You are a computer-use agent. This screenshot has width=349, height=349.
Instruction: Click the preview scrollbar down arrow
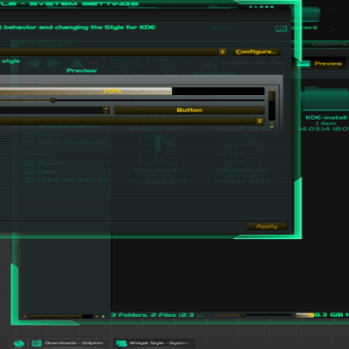click(x=271, y=126)
